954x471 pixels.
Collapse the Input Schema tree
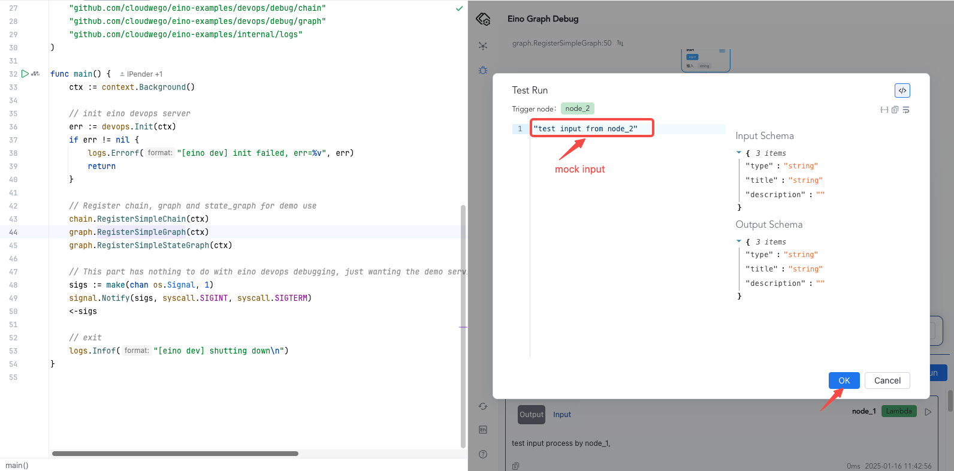point(739,153)
